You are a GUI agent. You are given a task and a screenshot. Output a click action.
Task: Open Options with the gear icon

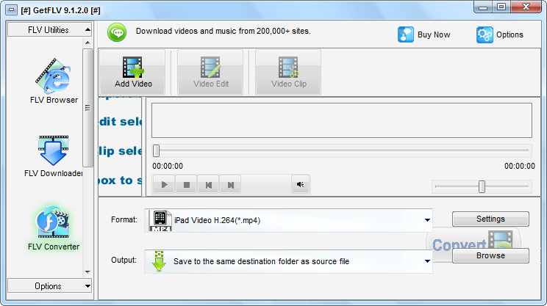click(x=485, y=34)
